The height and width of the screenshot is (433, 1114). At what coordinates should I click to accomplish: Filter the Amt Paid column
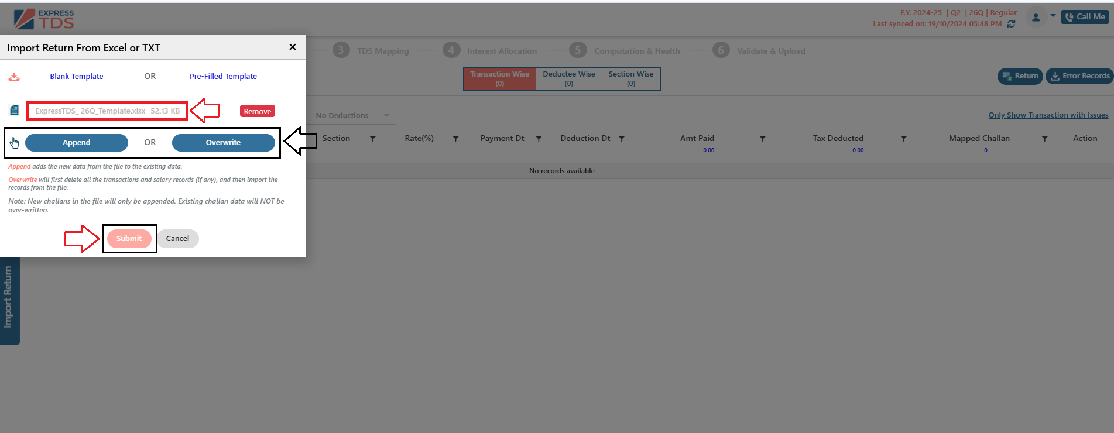point(762,139)
